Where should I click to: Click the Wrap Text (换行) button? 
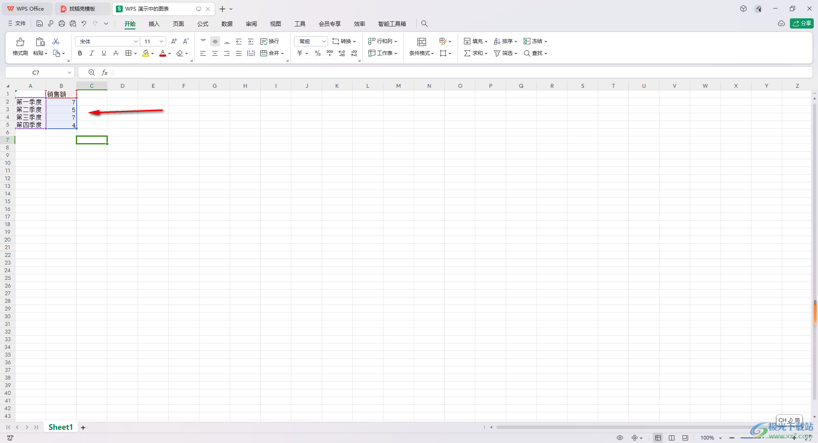[x=270, y=41]
